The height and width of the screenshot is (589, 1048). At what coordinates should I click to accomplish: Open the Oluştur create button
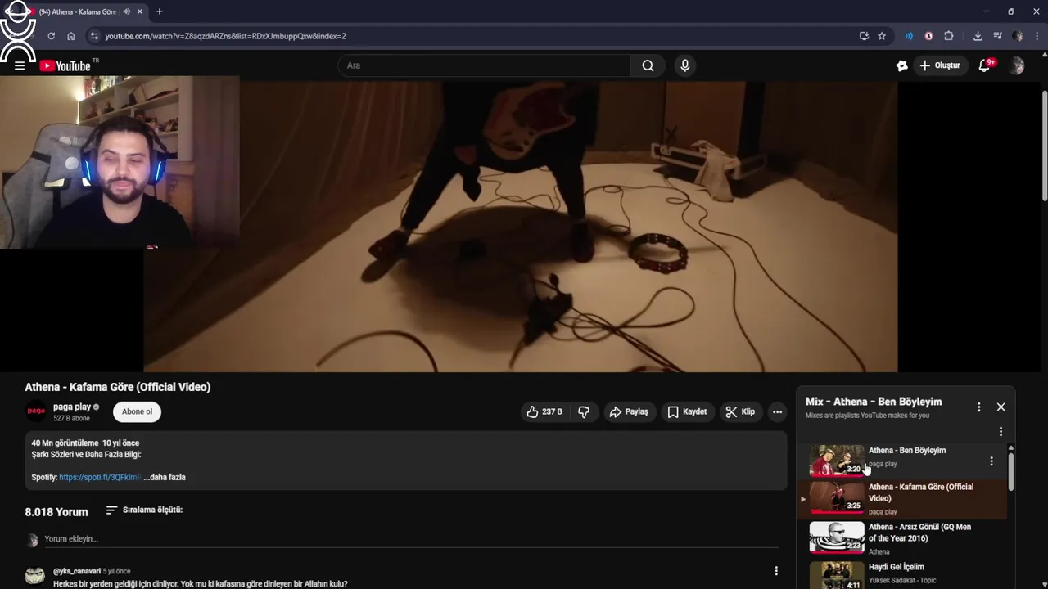click(x=940, y=65)
